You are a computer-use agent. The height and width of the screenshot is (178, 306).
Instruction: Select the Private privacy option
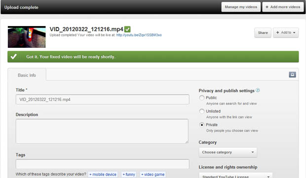202,125
